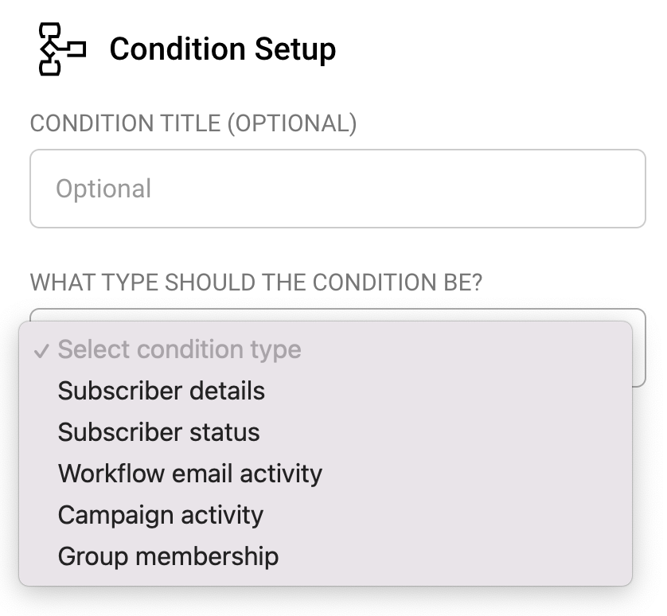
Task: Click the Subscriber status list item
Action: [x=159, y=432]
